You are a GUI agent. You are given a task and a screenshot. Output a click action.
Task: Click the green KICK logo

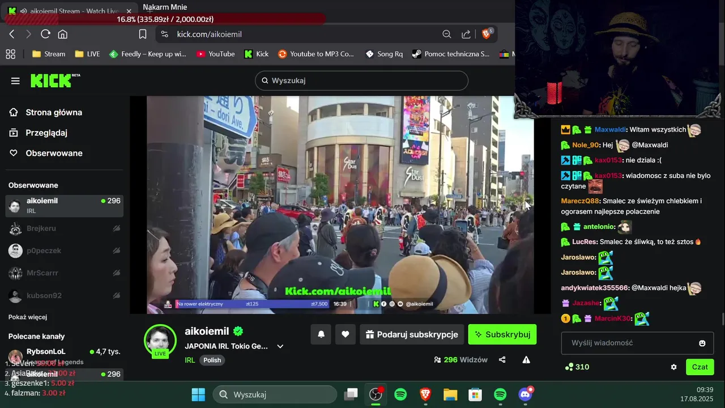tap(55, 80)
